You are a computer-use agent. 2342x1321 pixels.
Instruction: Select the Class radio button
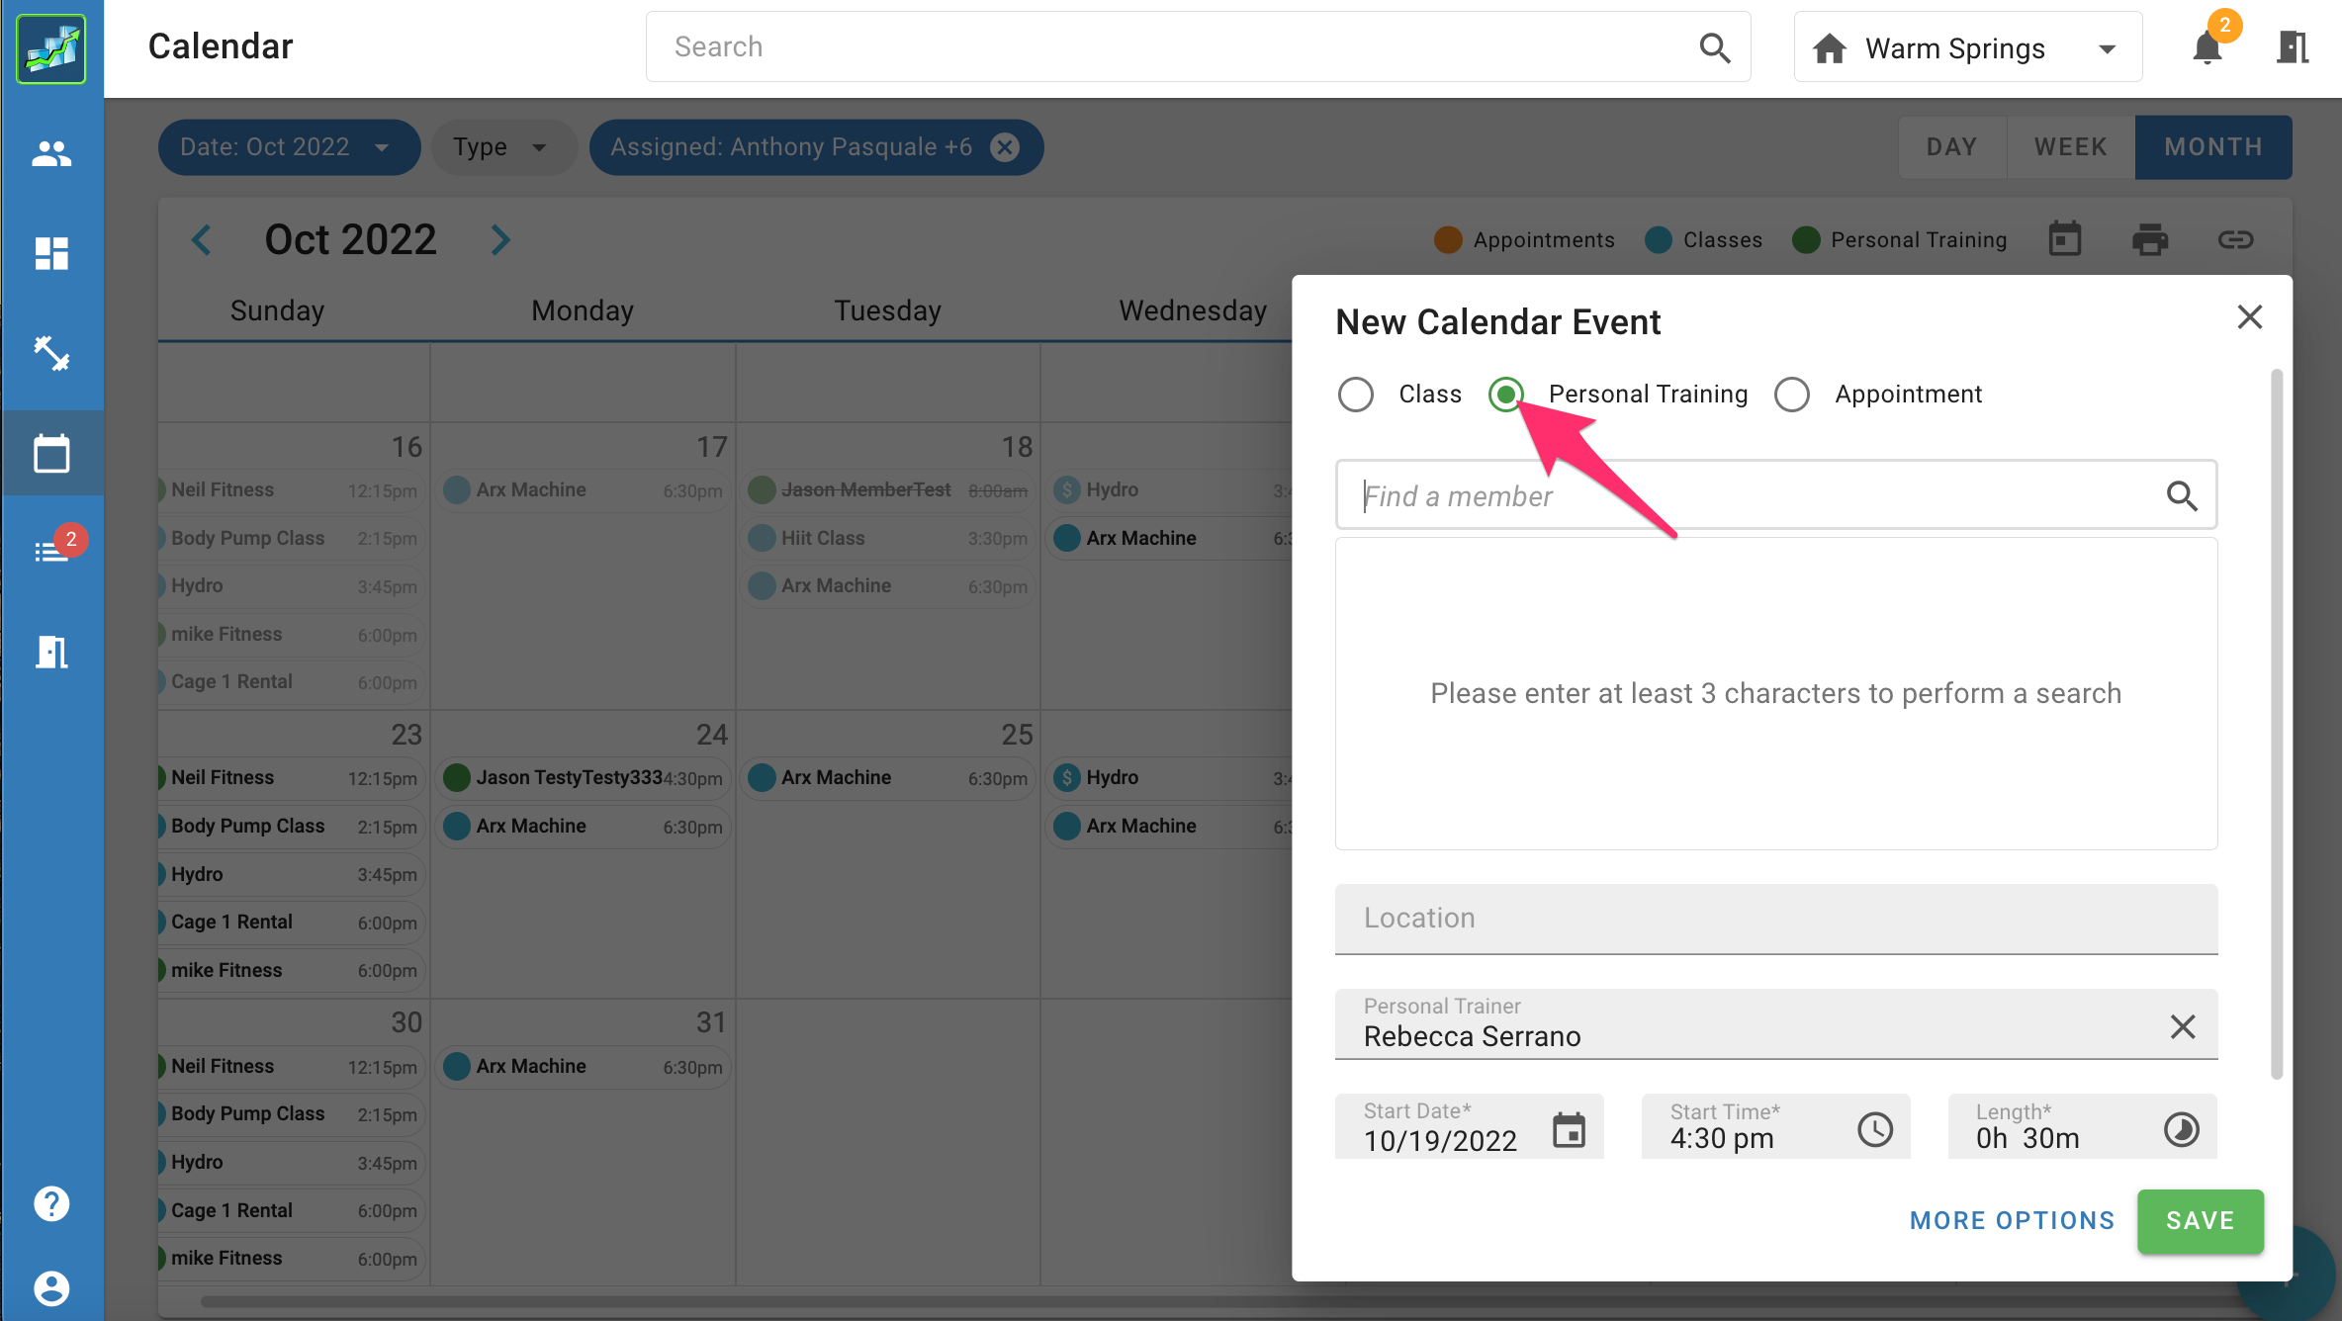pos(1356,394)
